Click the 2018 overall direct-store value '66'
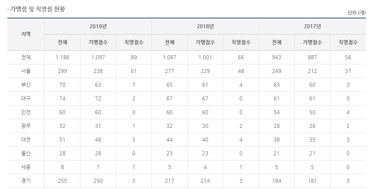The height and width of the screenshot is (189, 374). tap(241, 57)
